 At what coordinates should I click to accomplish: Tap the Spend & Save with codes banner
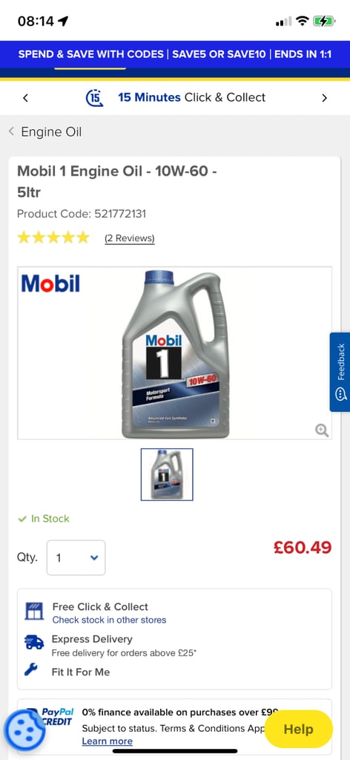pyautogui.click(x=175, y=53)
